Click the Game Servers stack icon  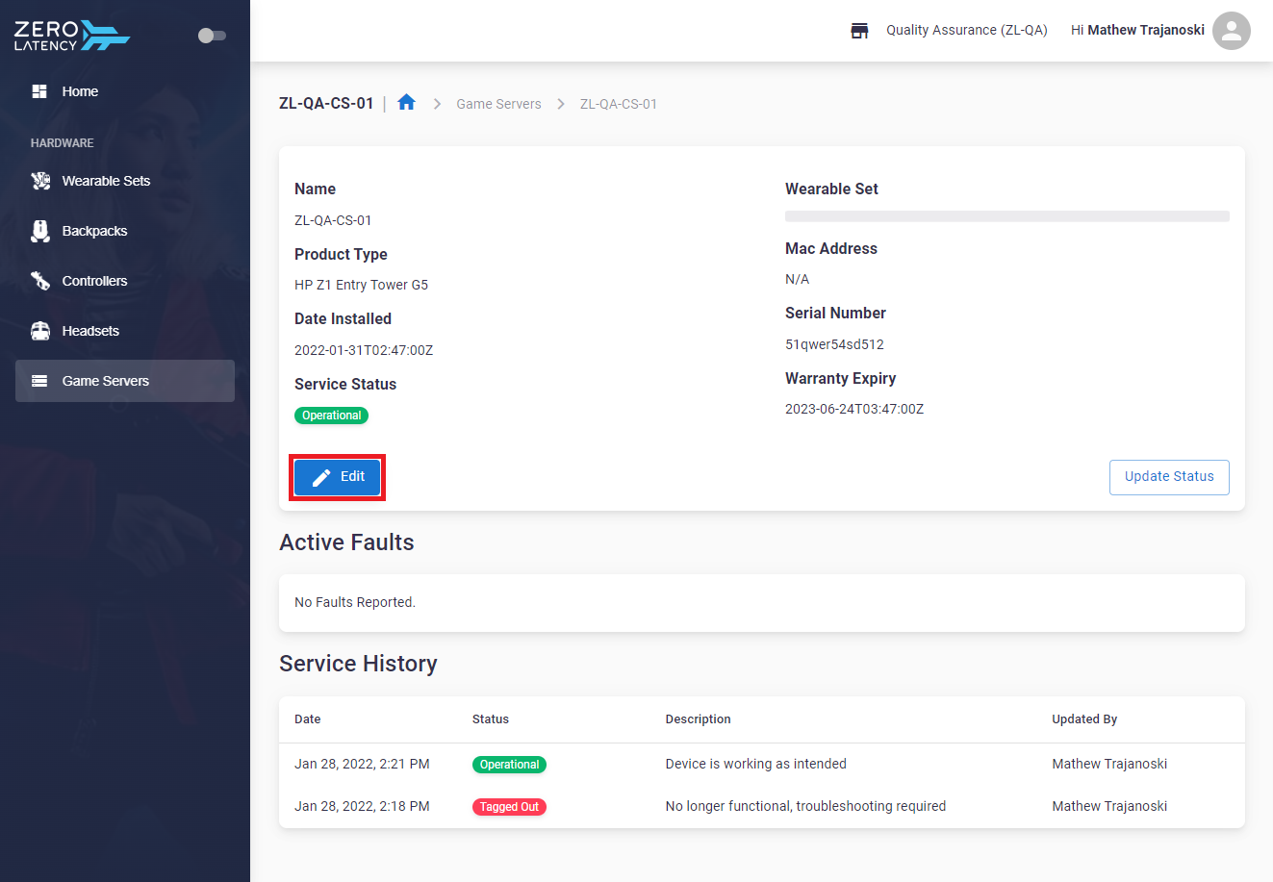click(39, 381)
